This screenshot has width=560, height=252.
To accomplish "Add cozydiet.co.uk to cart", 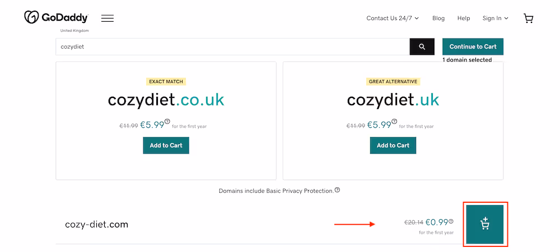I will pyautogui.click(x=166, y=145).
